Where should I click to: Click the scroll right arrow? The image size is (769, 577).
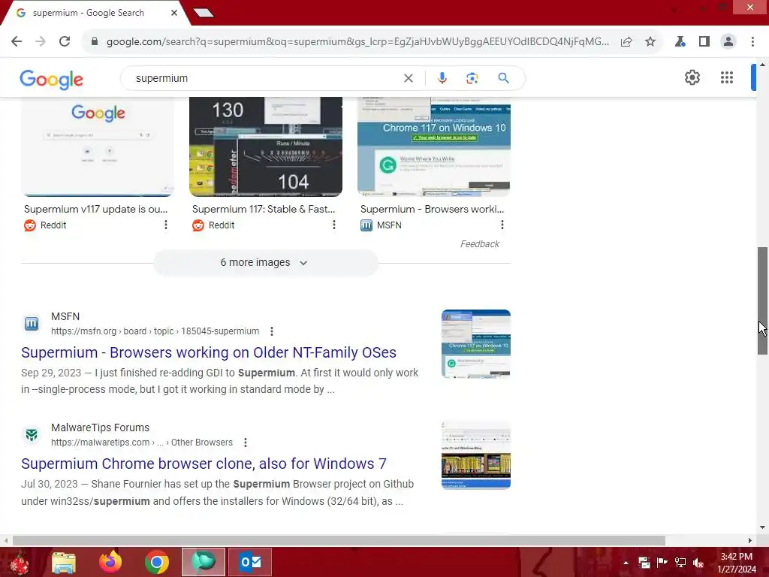pyautogui.click(x=749, y=540)
